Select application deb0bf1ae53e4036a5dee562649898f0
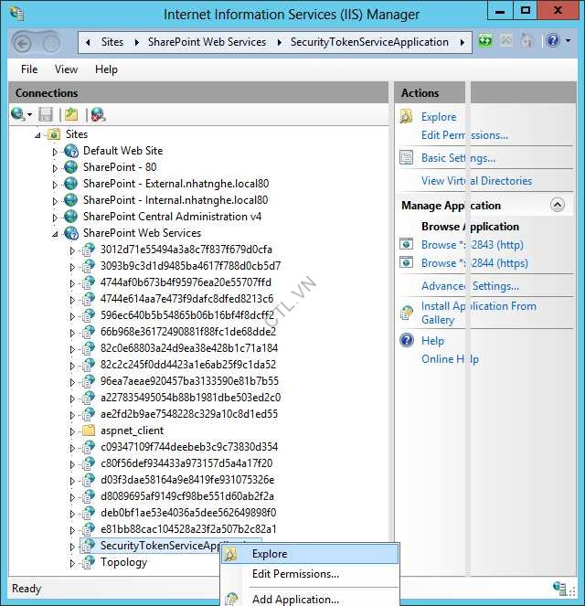The height and width of the screenshot is (606, 585). [x=188, y=513]
